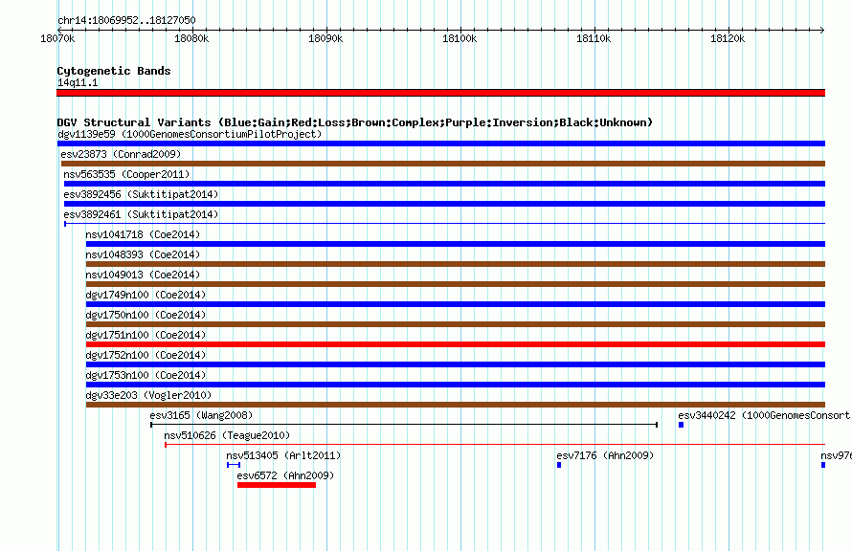Click the nsv1049013 brown bar
The image size is (852, 551).
[x=456, y=284]
